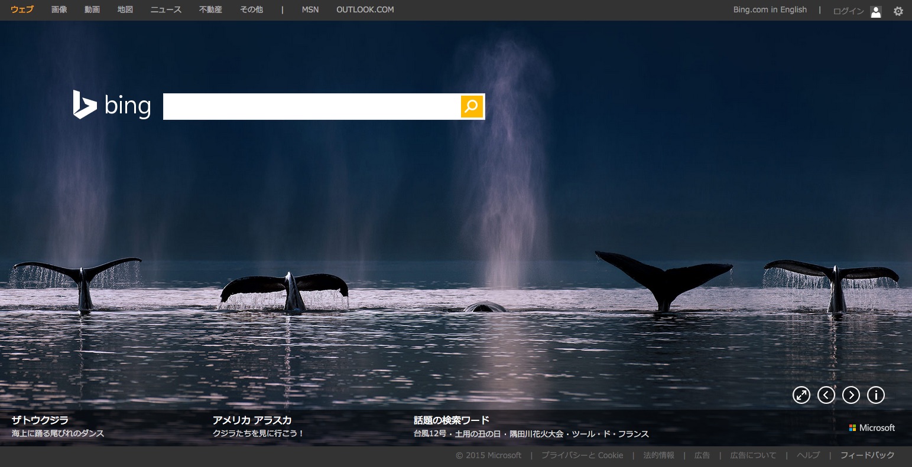
Task: Open the 画像 (Images) tab
Action: tap(59, 10)
